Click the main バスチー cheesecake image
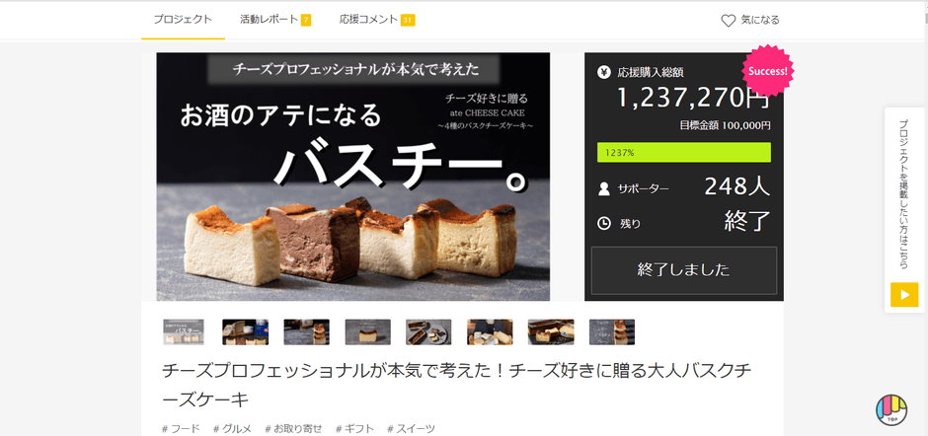Image resolution: width=928 pixels, height=436 pixels. pyautogui.click(x=352, y=177)
